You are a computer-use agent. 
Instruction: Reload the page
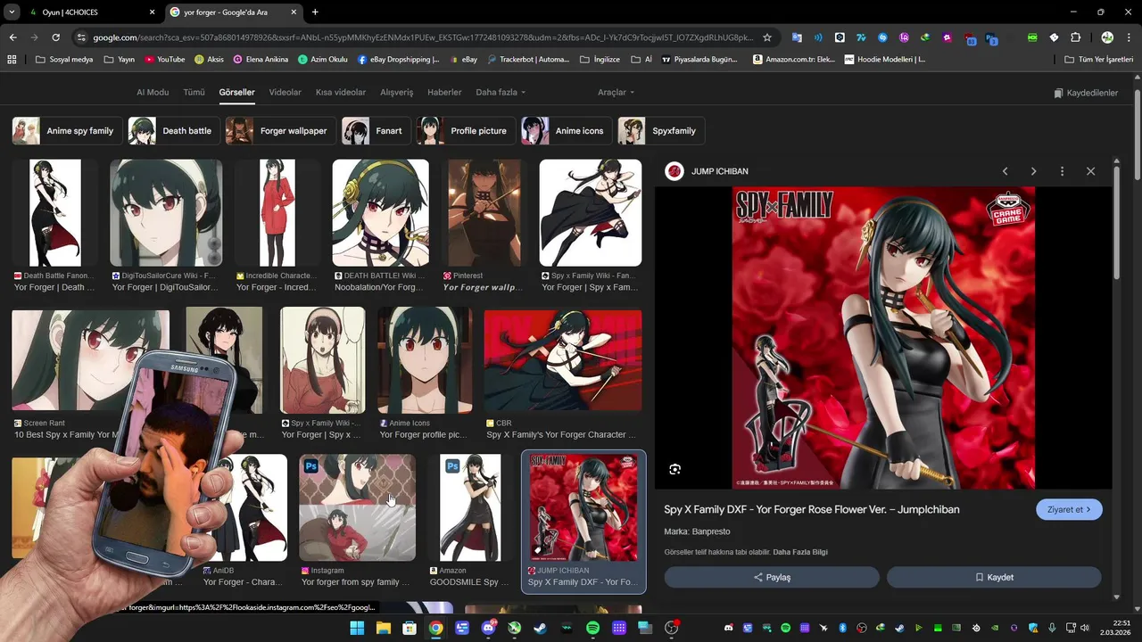tap(55, 37)
